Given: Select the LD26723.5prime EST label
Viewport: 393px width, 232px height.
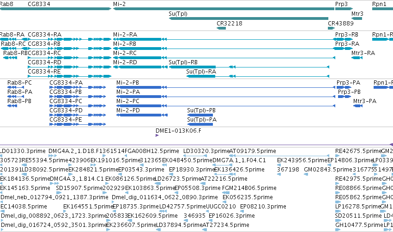Looking at the screenshot, I should (x=178, y=178).
